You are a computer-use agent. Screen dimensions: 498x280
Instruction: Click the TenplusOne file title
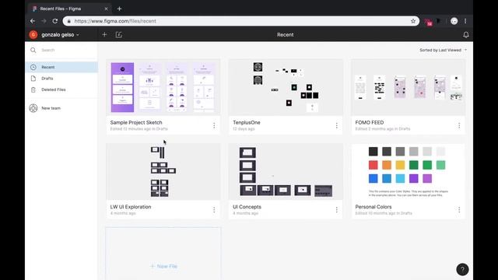(247, 123)
